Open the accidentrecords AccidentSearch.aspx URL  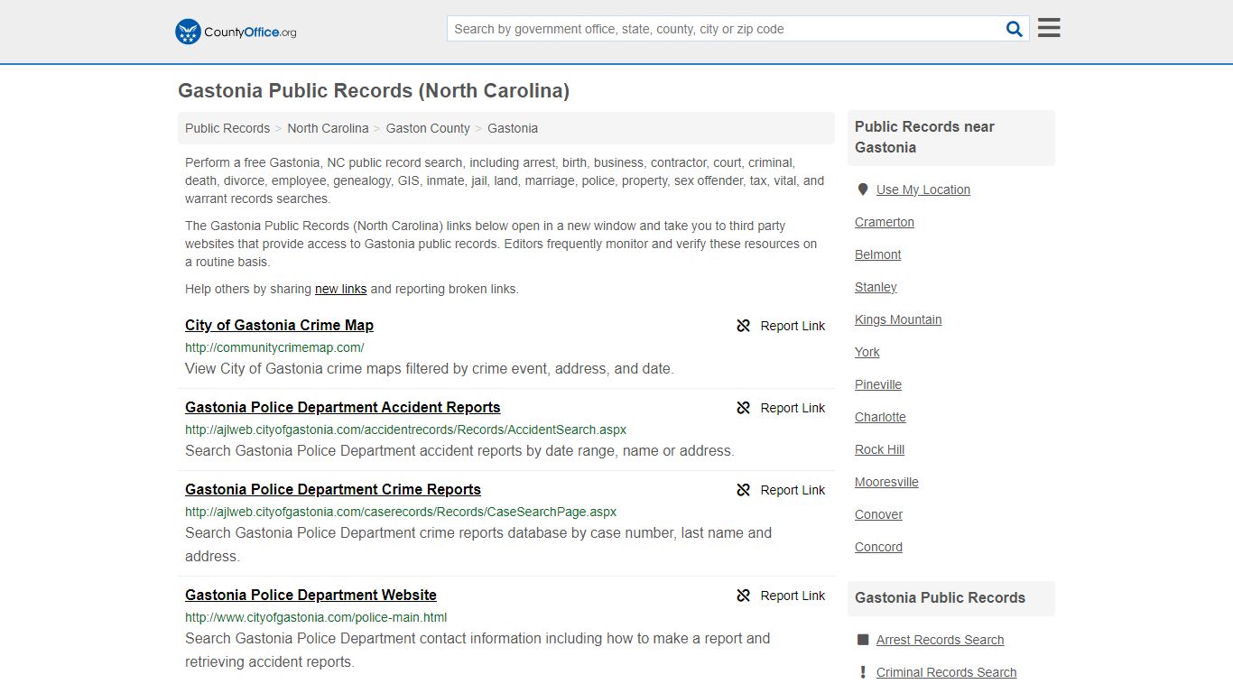click(x=405, y=430)
